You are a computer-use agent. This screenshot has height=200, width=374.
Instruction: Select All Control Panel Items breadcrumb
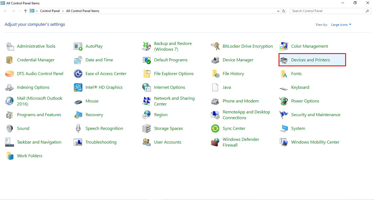[83, 11]
